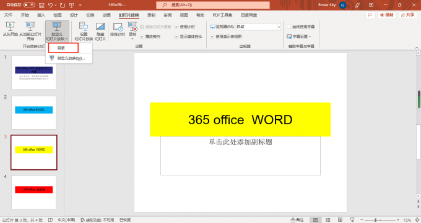The image size is (421, 223).
Task: Click the Rowe Sky account avatar
Action: coord(342,5)
